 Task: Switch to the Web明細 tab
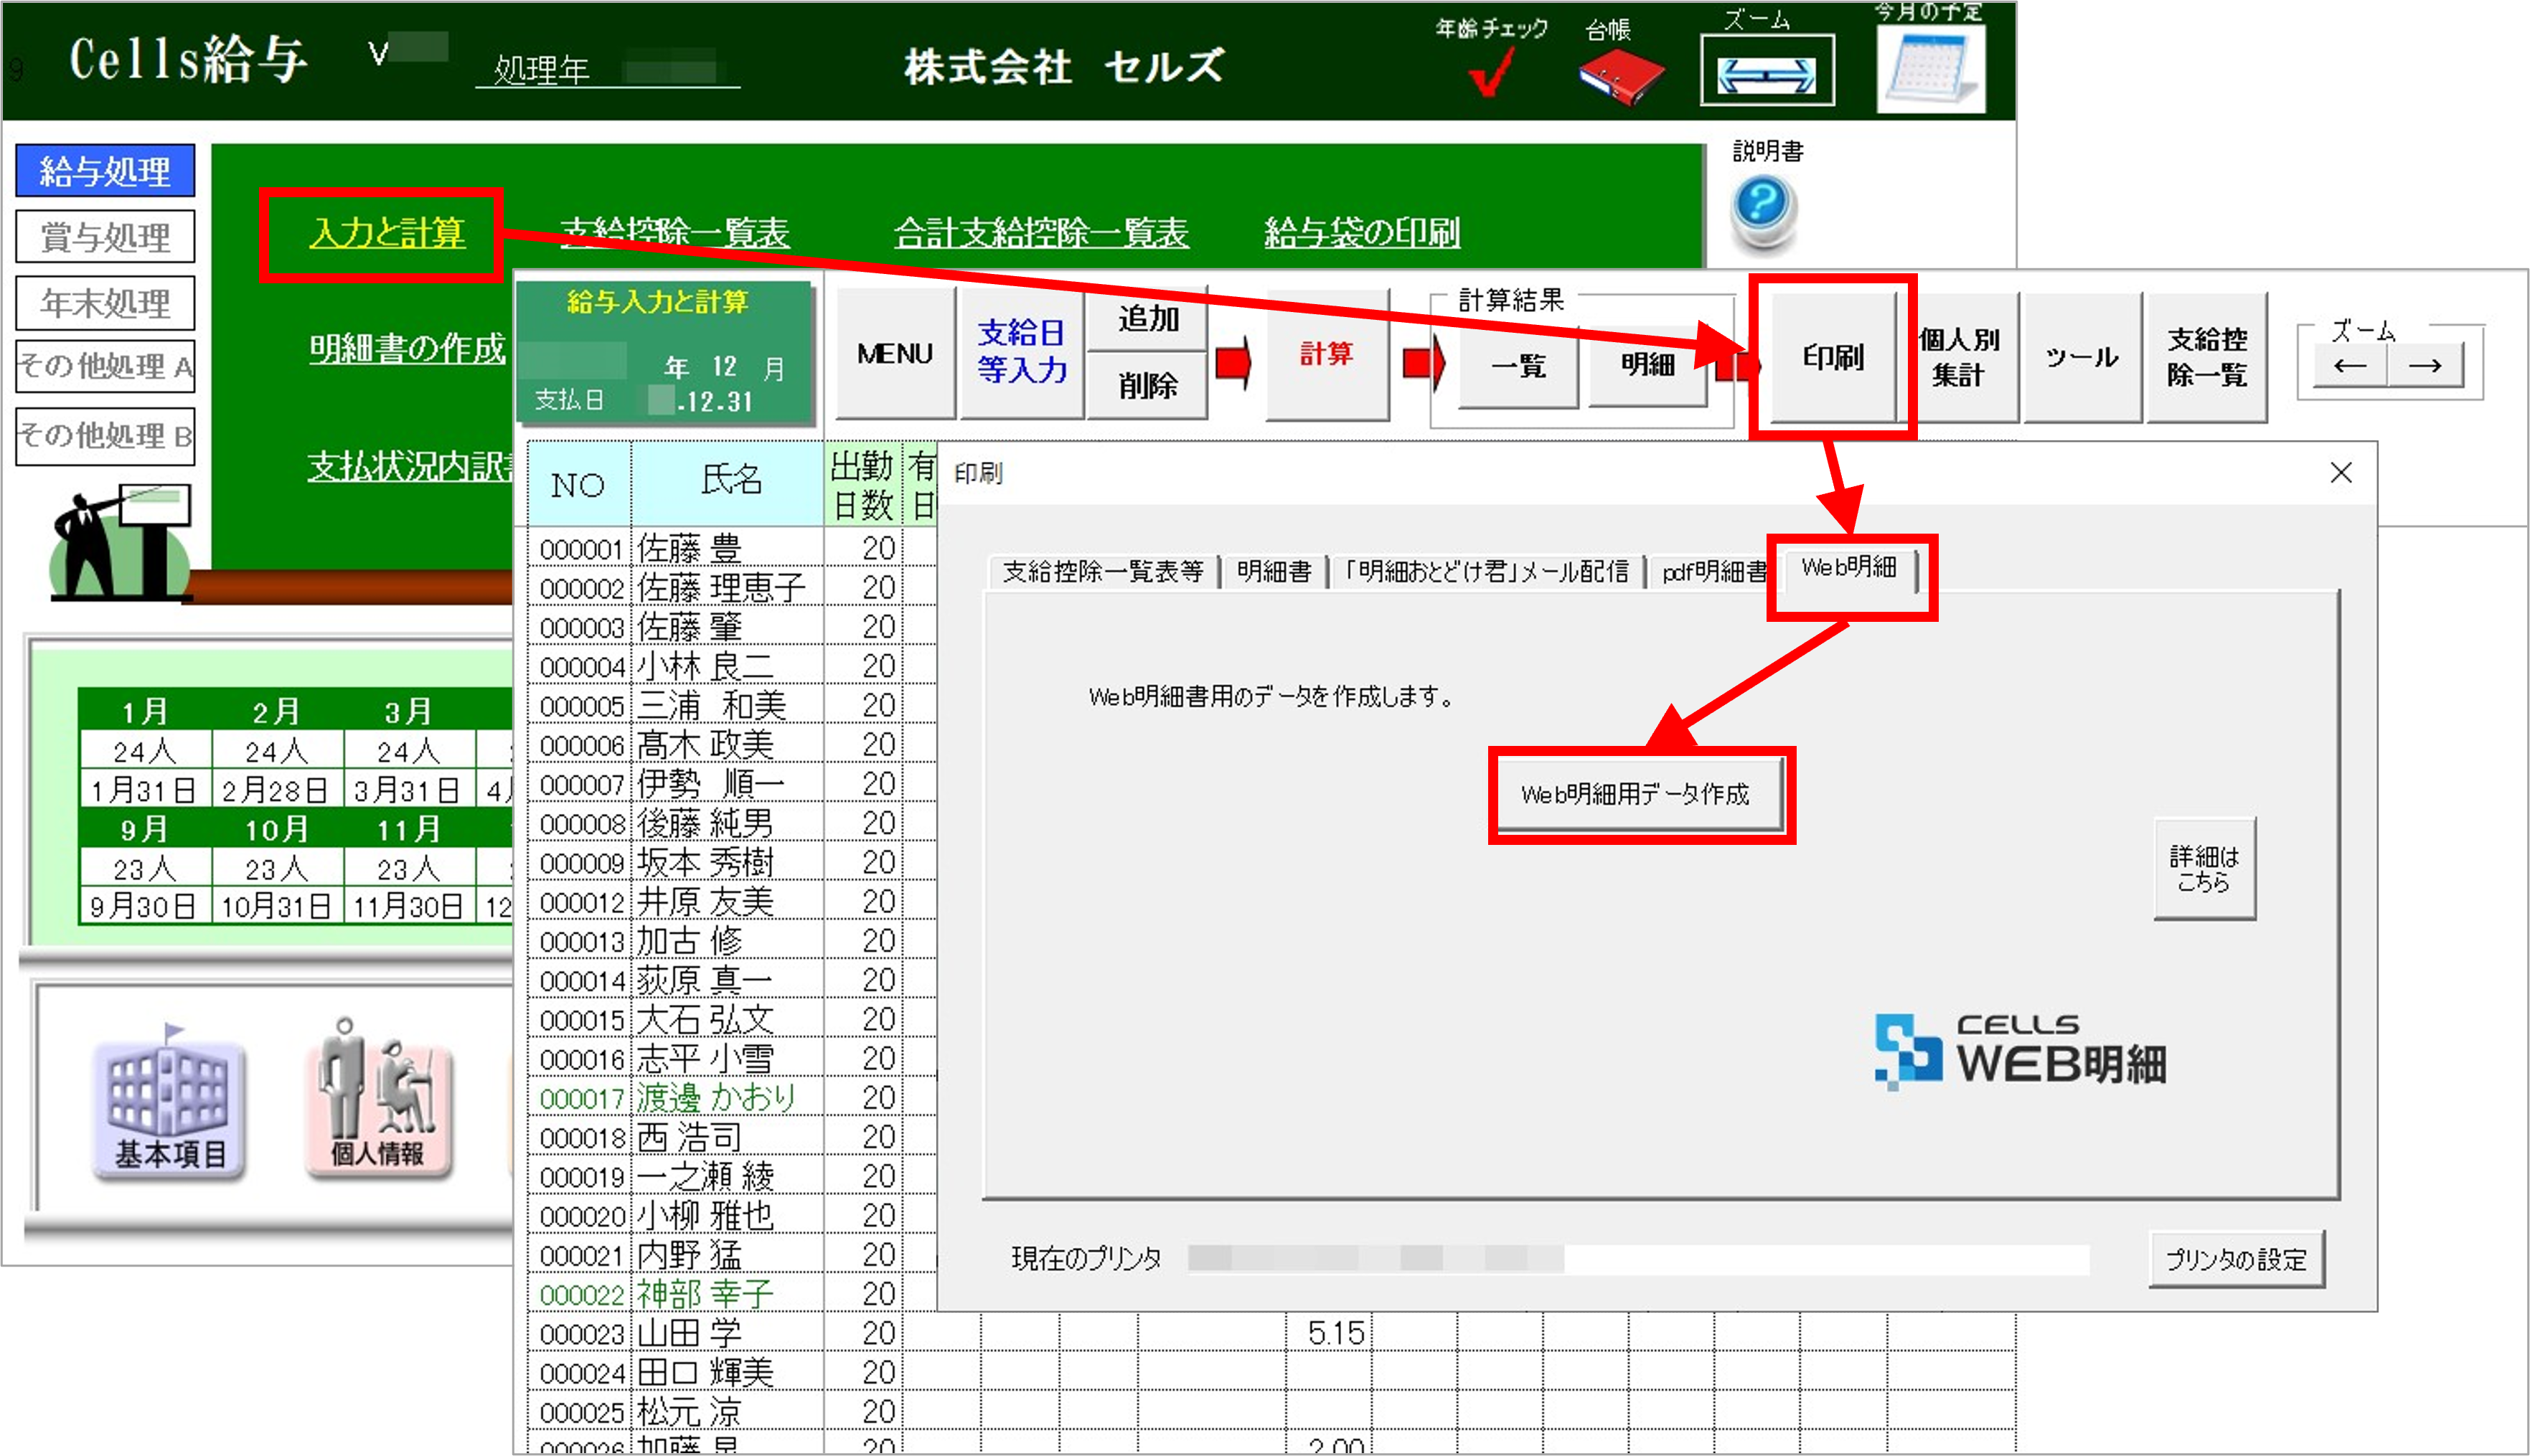coord(1849,568)
